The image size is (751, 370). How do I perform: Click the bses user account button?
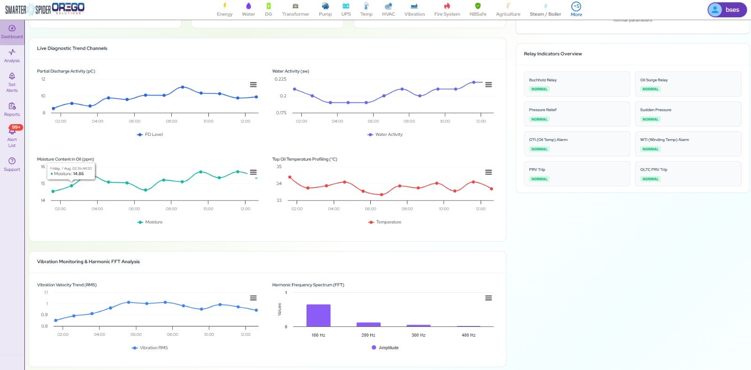pos(727,10)
